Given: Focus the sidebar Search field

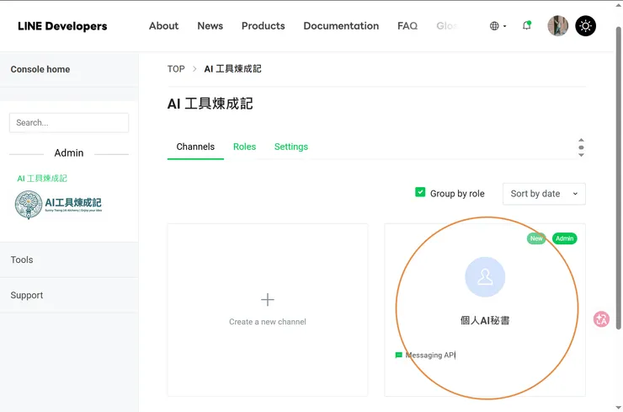Looking at the screenshot, I should pos(69,122).
